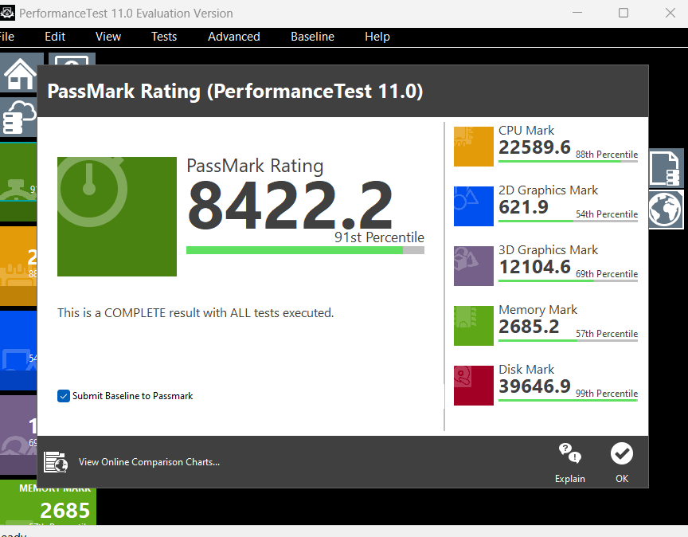Click the red Disk Mark icon
The width and height of the screenshot is (688, 537).
pyautogui.click(x=474, y=386)
